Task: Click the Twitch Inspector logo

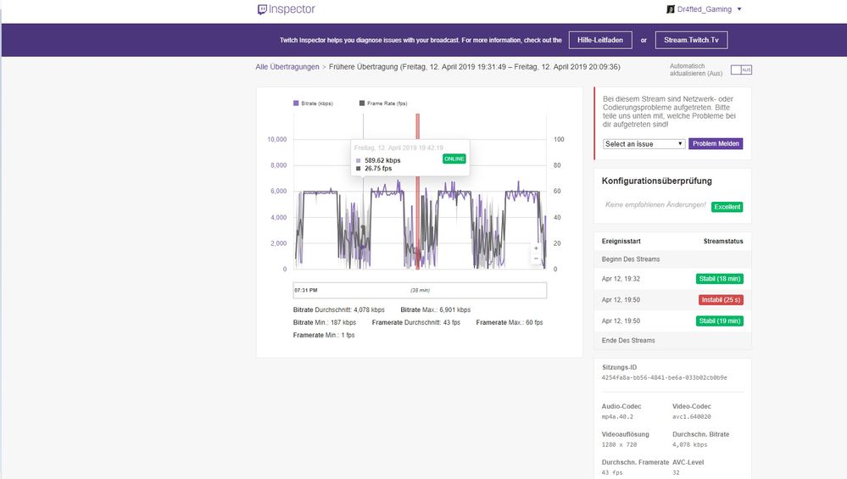Action: click(286, 9)
